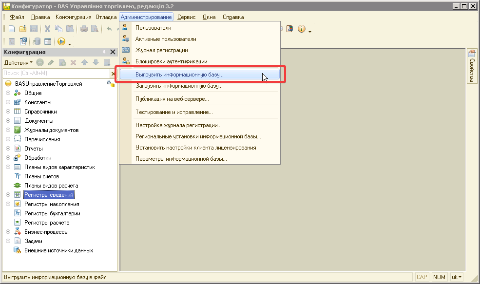Expand the Справочники tree node
The width and height of the screenshot is (480, 284).
[8, 112]
